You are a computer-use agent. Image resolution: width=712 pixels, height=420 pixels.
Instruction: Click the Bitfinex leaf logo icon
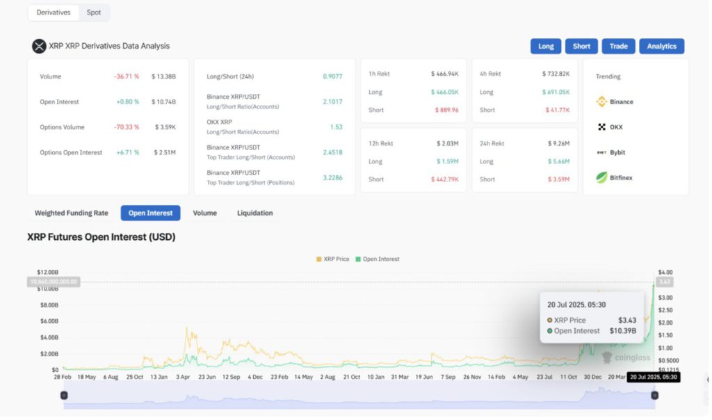[601, 177]
